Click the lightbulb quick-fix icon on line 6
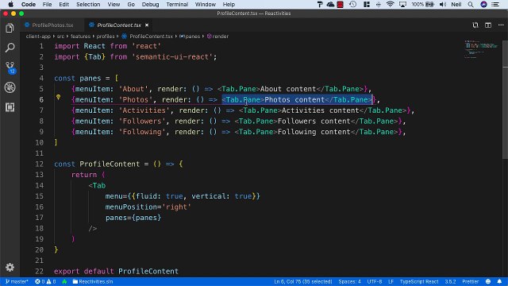This screenshot has height=286, width=508. [x=58, y=97]
